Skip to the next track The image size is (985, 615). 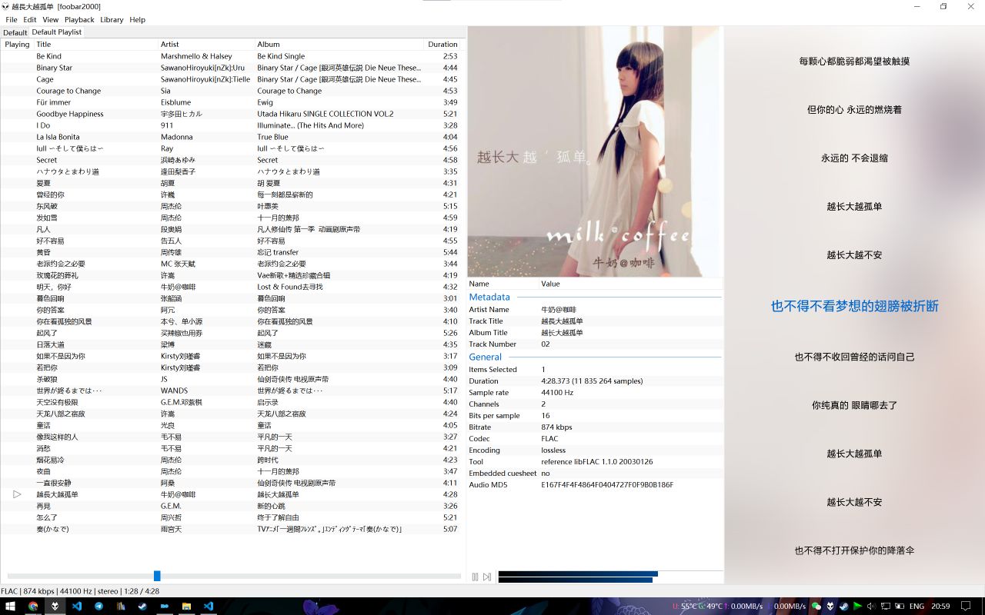tap(487, 577)
